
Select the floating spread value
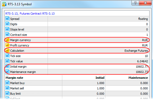click(x=143, y=19)
